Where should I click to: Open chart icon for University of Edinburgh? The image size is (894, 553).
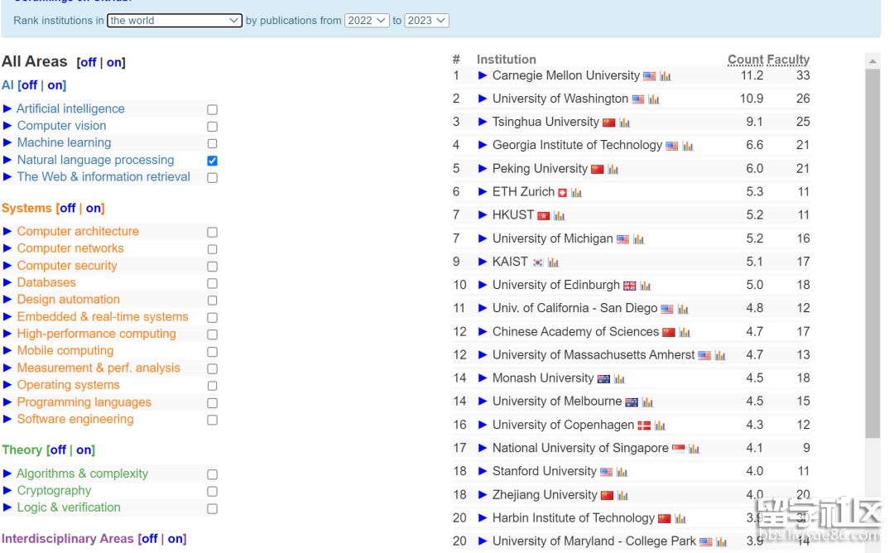pos(645,286)
